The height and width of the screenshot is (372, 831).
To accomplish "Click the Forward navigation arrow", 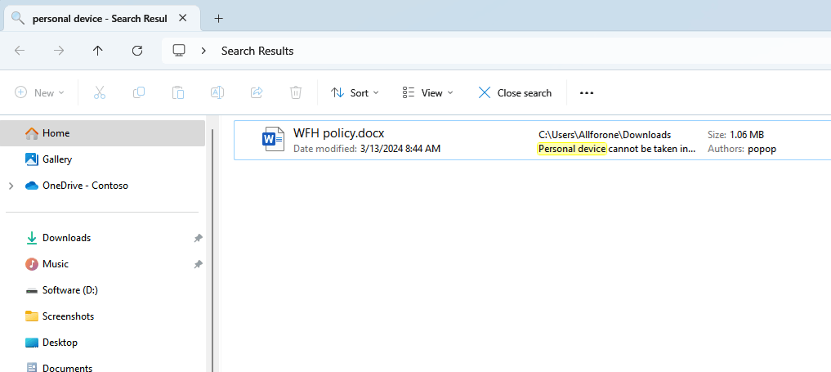I will tap(59, 51).
